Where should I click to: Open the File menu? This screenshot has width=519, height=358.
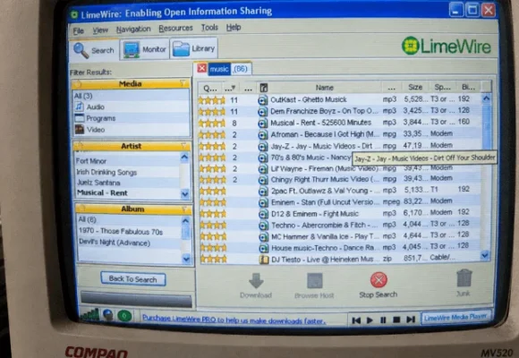(x=78, y=31)
